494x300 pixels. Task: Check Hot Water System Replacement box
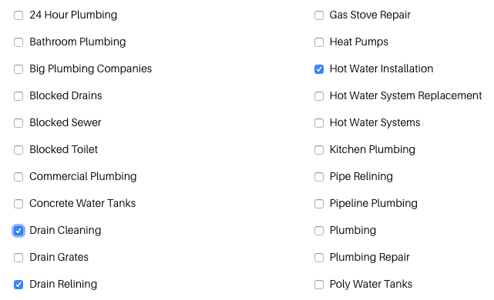319,96
